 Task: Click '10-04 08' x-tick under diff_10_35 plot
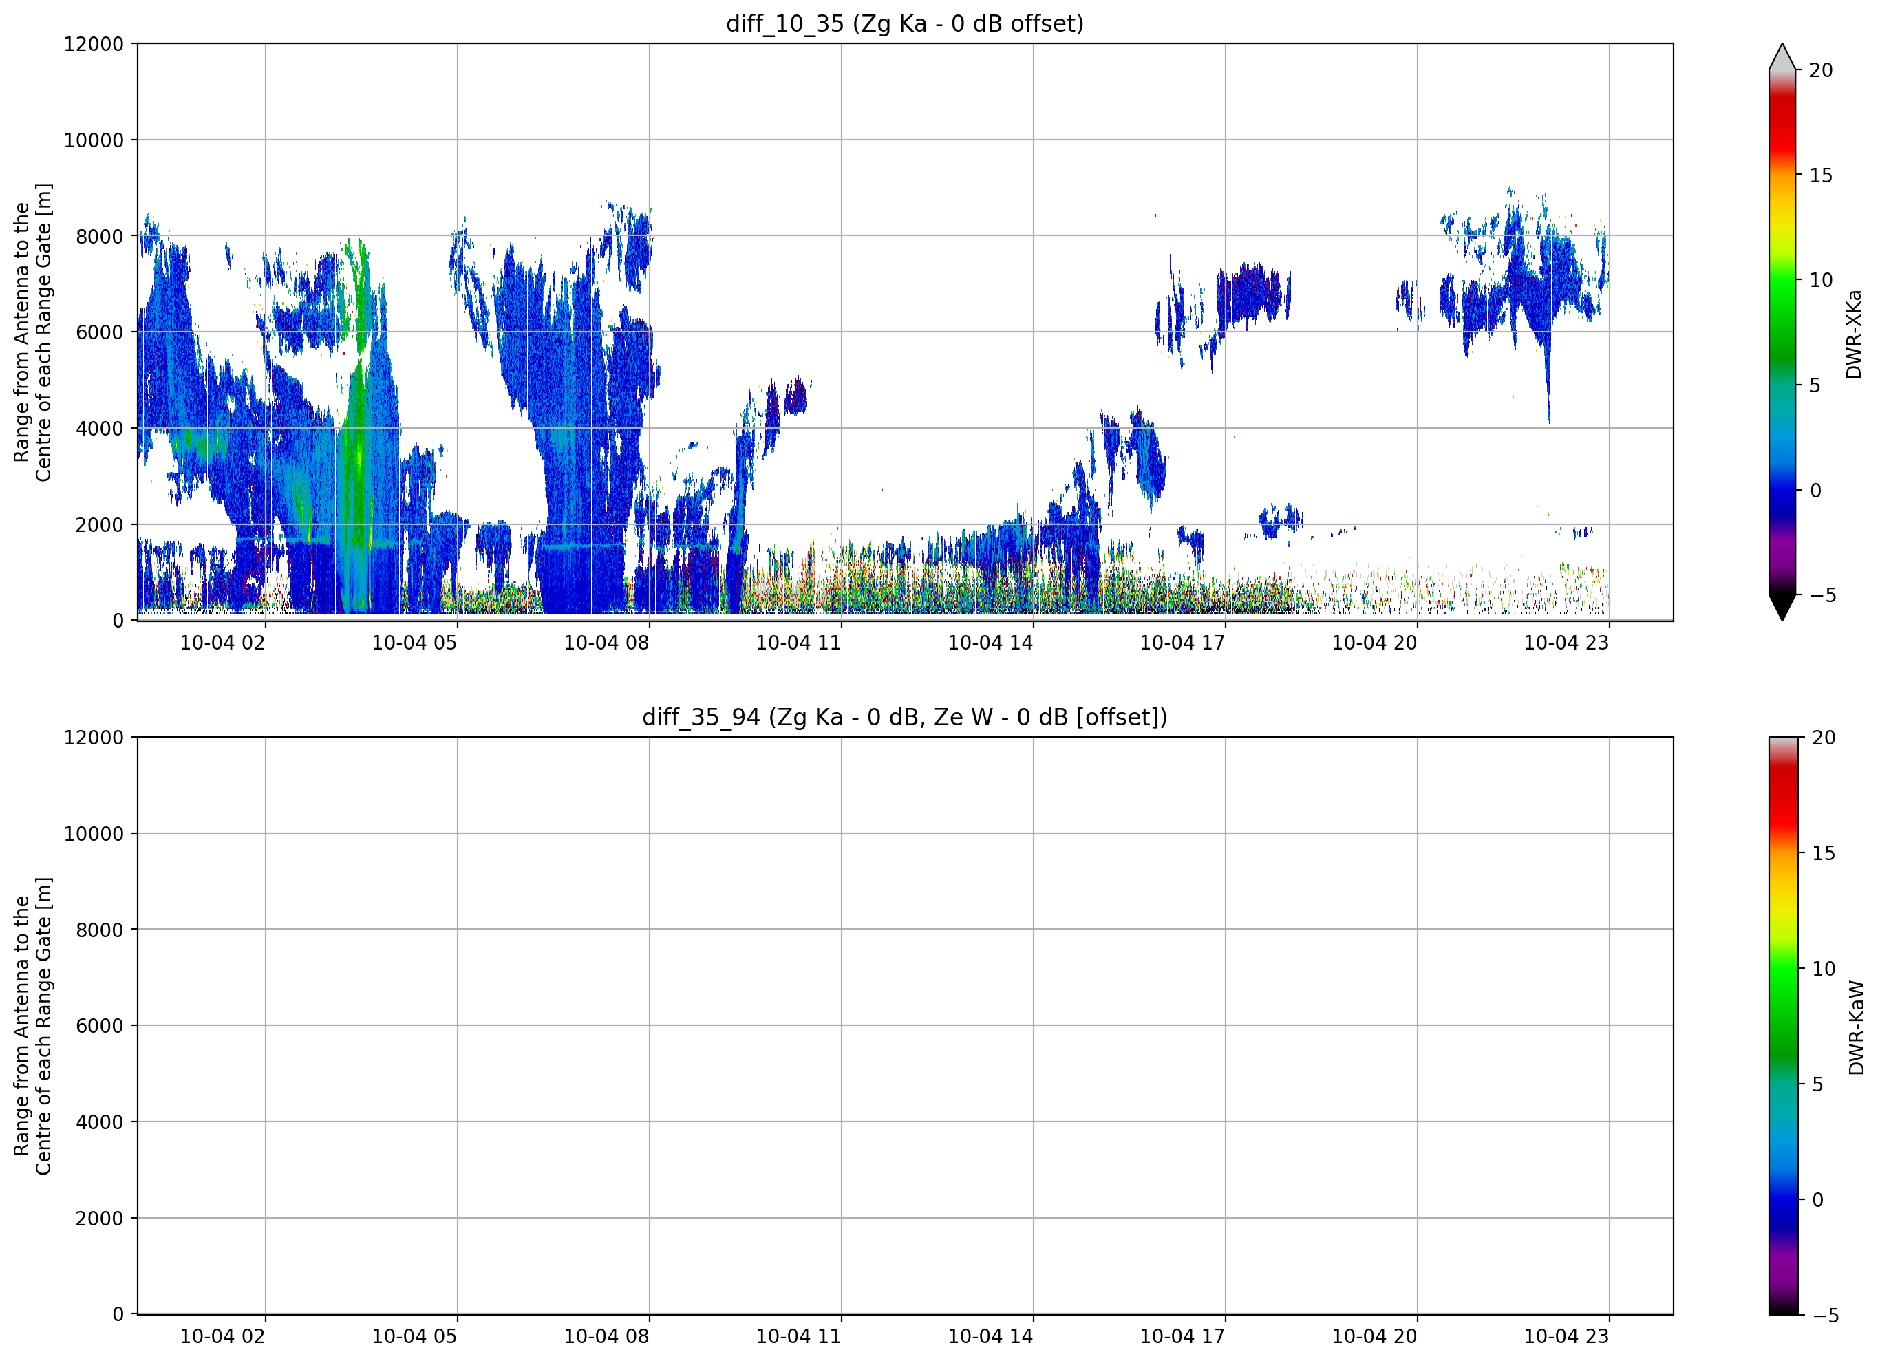point(607,643)
